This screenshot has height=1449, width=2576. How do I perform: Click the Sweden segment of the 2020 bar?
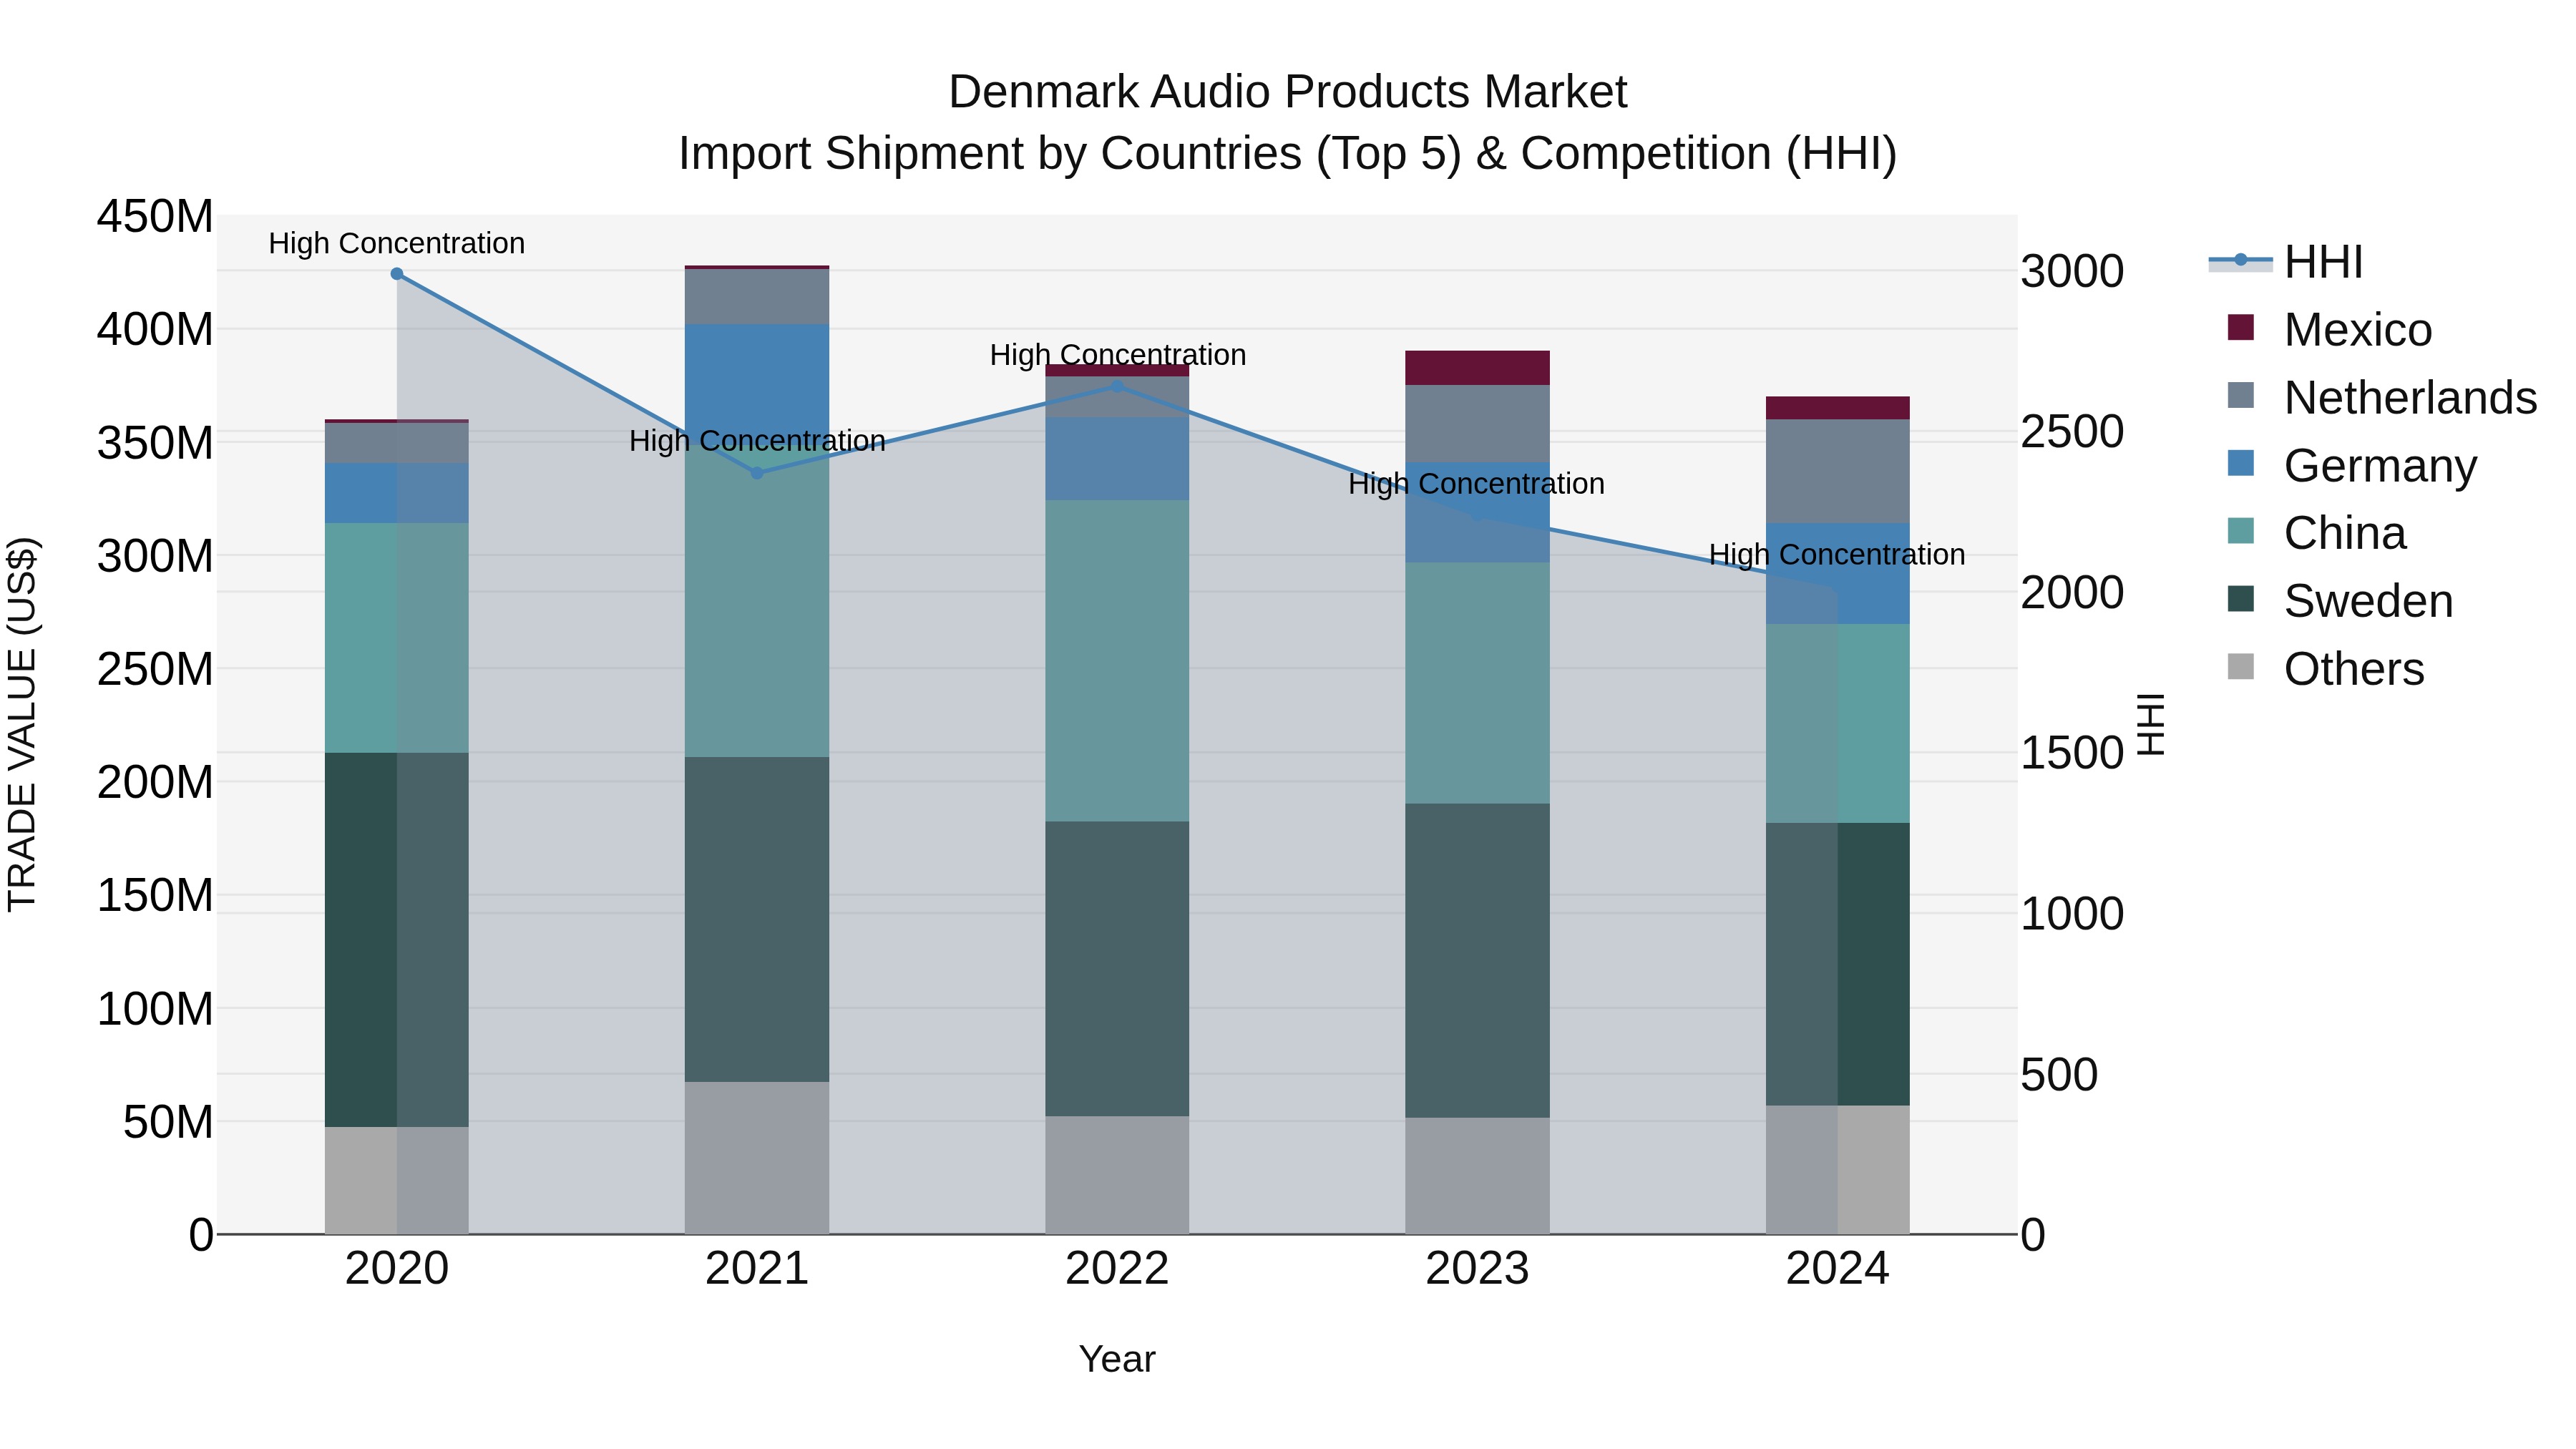click(397, 940)
